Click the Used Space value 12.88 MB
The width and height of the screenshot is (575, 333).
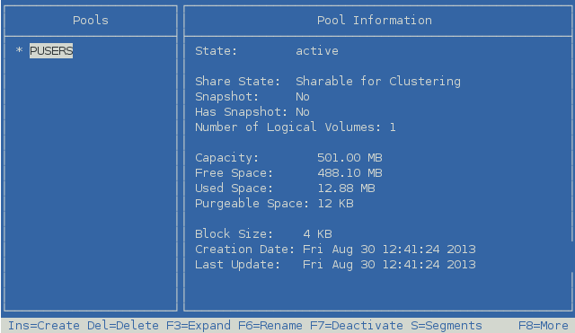[346, 188]
